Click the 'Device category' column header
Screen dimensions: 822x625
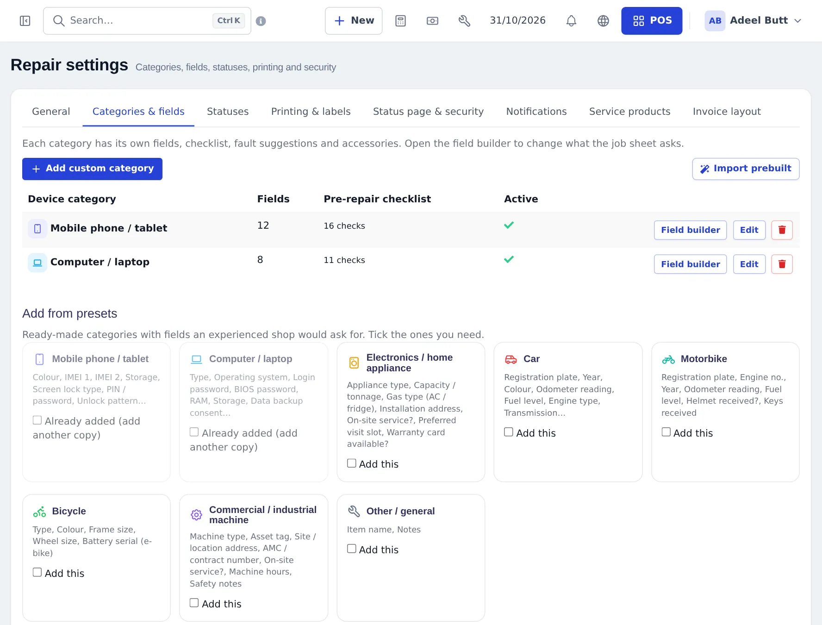point(72,199)
